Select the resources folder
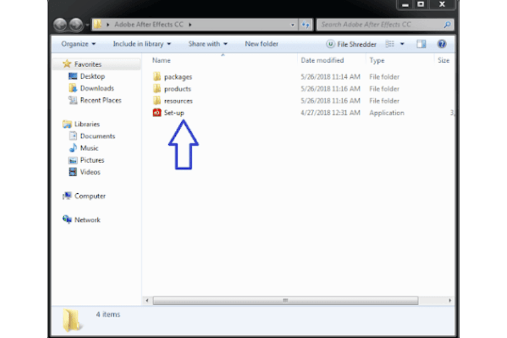 [178, 101]
